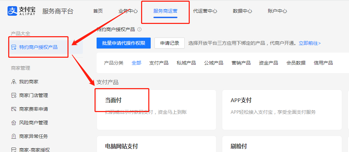The image size is (349, 152).
Task: Filter by 会员数据 category
Action: [x=296, y=63]
